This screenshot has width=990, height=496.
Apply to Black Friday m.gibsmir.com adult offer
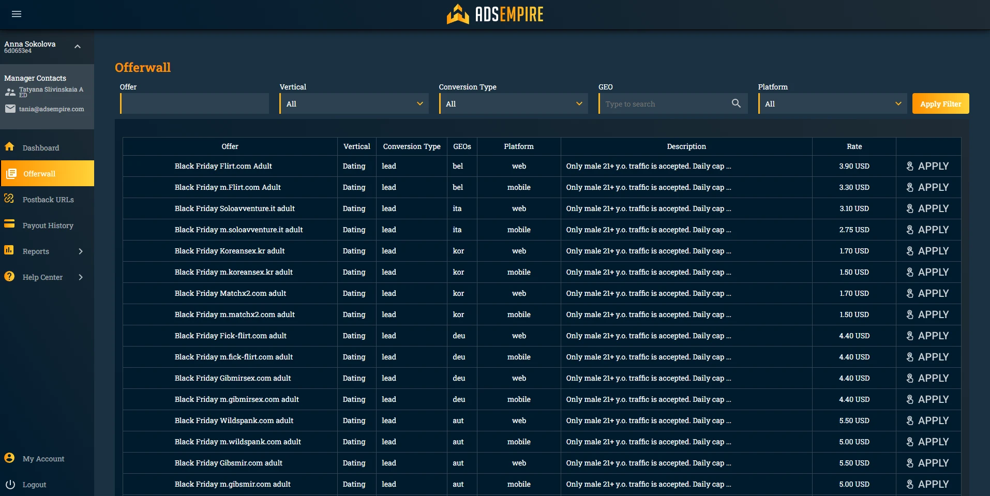point(928,484)
